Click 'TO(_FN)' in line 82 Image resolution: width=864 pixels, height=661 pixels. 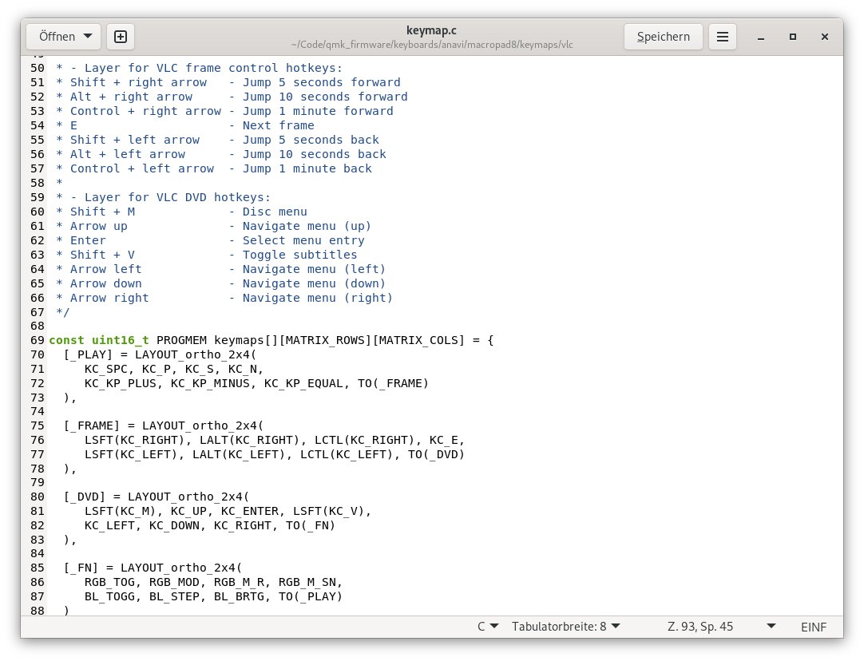310,525
